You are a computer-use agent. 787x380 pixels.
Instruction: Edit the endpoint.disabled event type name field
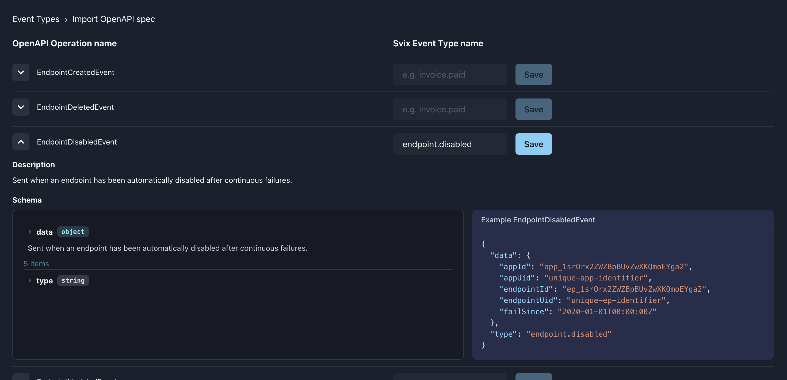450,144
